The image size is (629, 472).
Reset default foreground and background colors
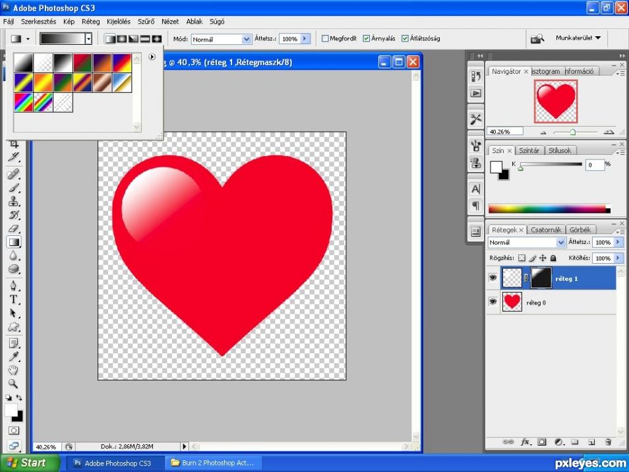9,398
